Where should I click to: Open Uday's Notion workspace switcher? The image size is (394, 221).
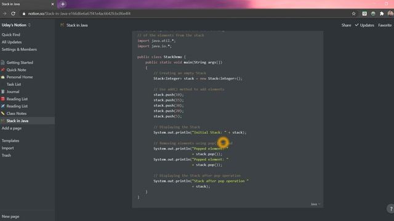coord(16,25)
